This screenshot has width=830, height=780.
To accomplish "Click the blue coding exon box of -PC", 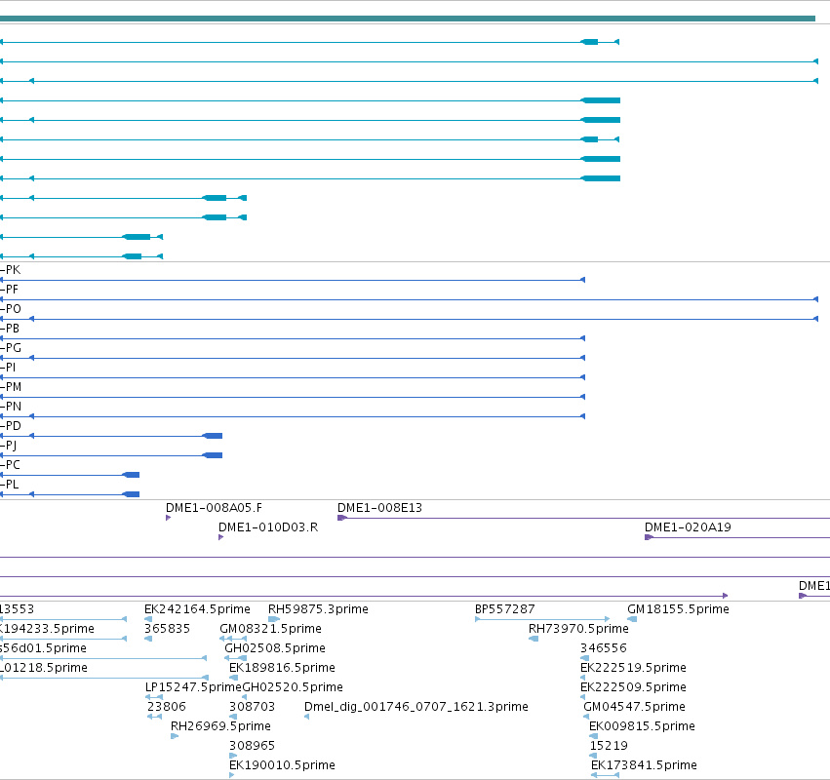I will click(x=132, y=475).
